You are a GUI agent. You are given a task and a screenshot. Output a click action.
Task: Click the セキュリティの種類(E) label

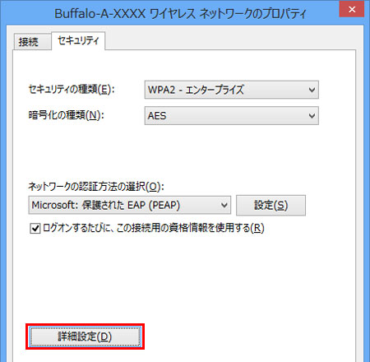[72, 90]
